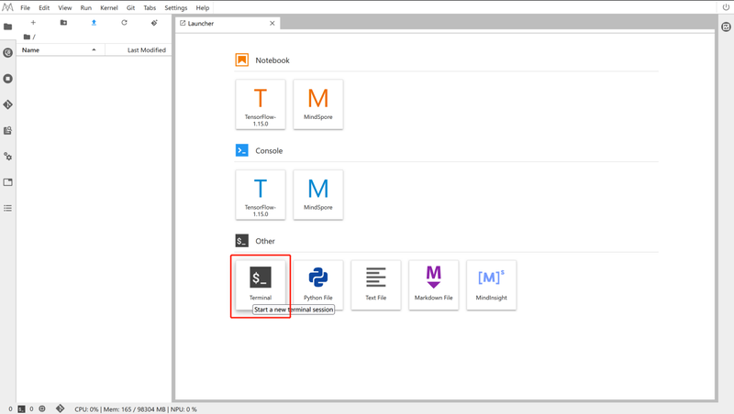734x414 pixels.
Task: Click the CPU and memory usage status text
Action: (x=136, y=409)
